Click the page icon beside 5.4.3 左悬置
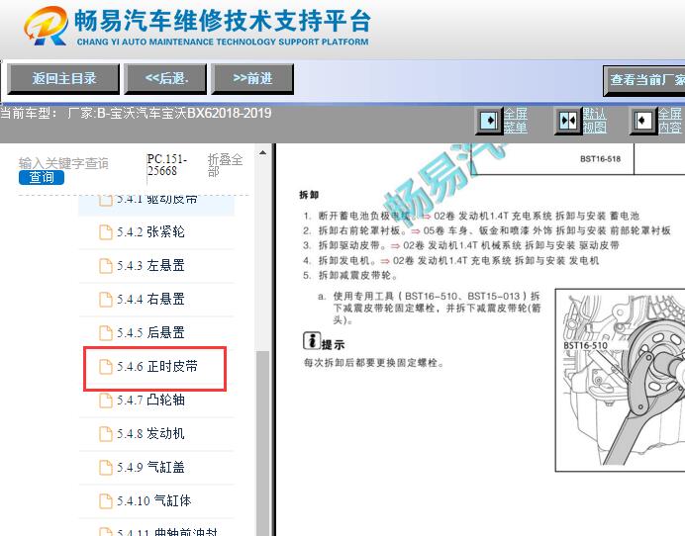685x536 pixels. 105,266
